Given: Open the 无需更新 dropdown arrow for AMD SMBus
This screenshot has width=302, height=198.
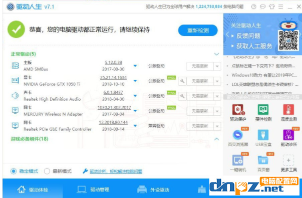Looking at the screenshot, I should coord(217,66).
